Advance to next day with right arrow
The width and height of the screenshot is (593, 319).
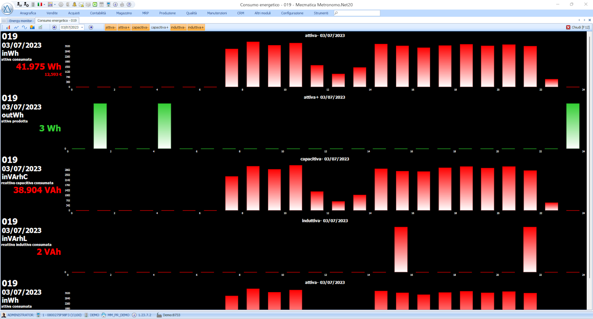pyautogui.click(x=91, y=27)
